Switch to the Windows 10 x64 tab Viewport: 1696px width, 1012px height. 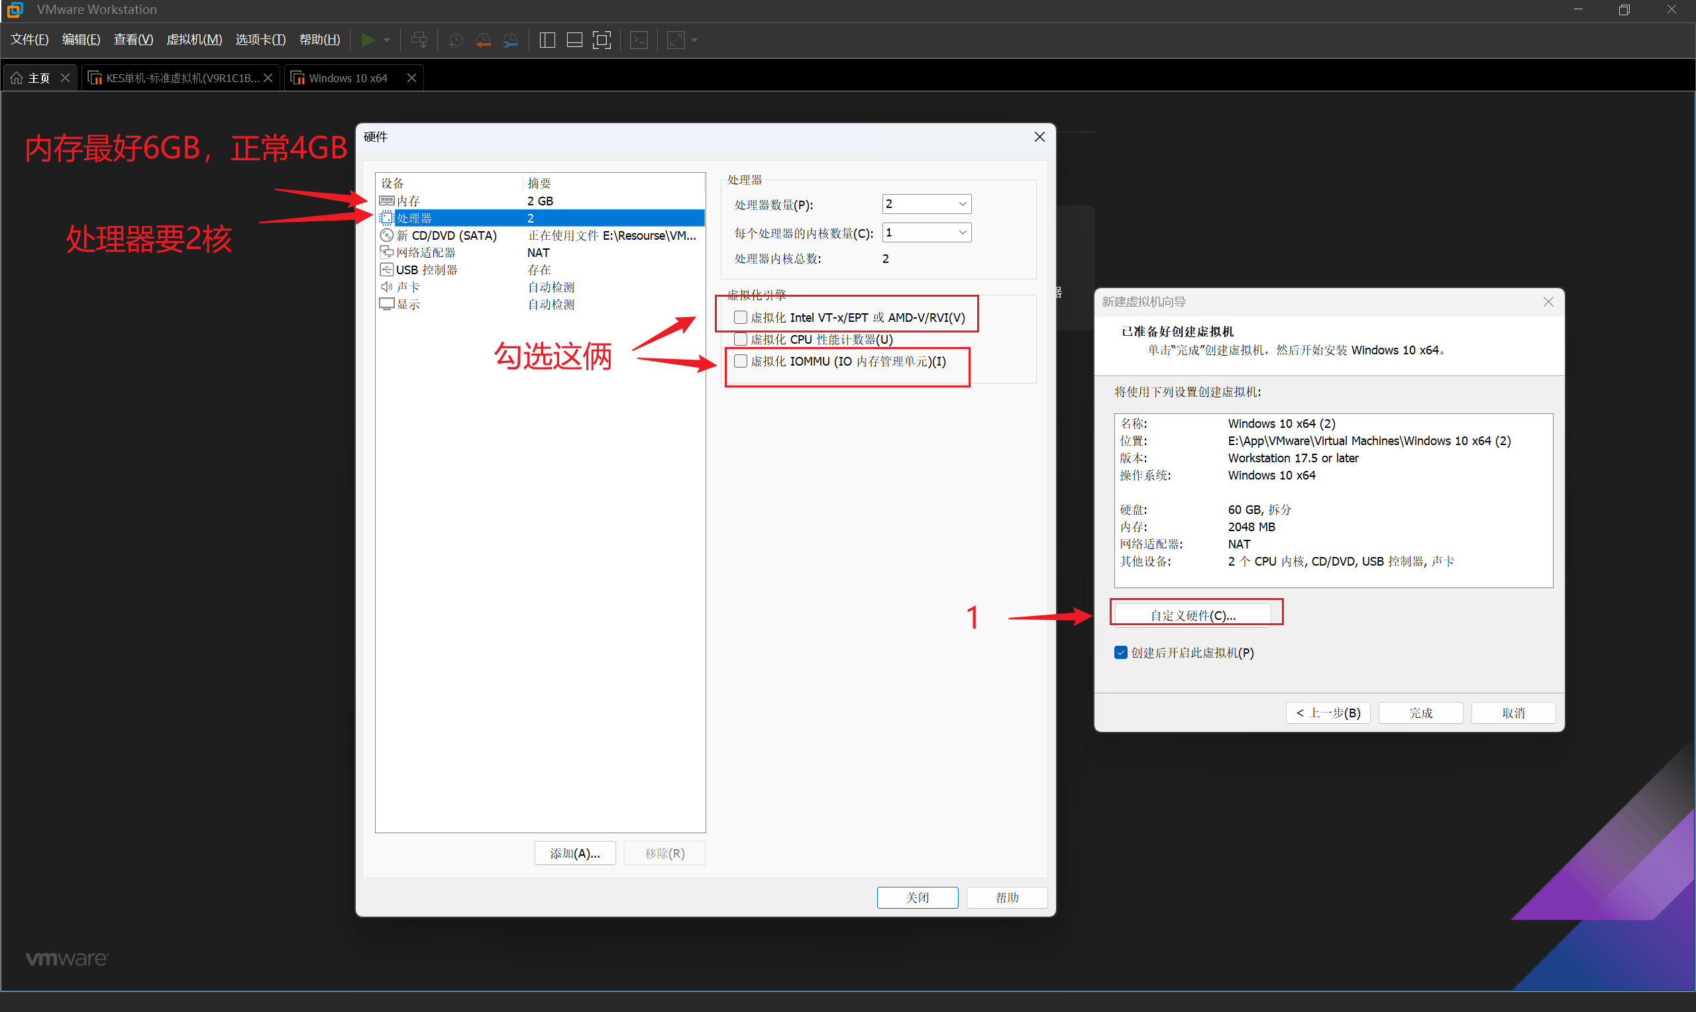click(x=348, y=78)
